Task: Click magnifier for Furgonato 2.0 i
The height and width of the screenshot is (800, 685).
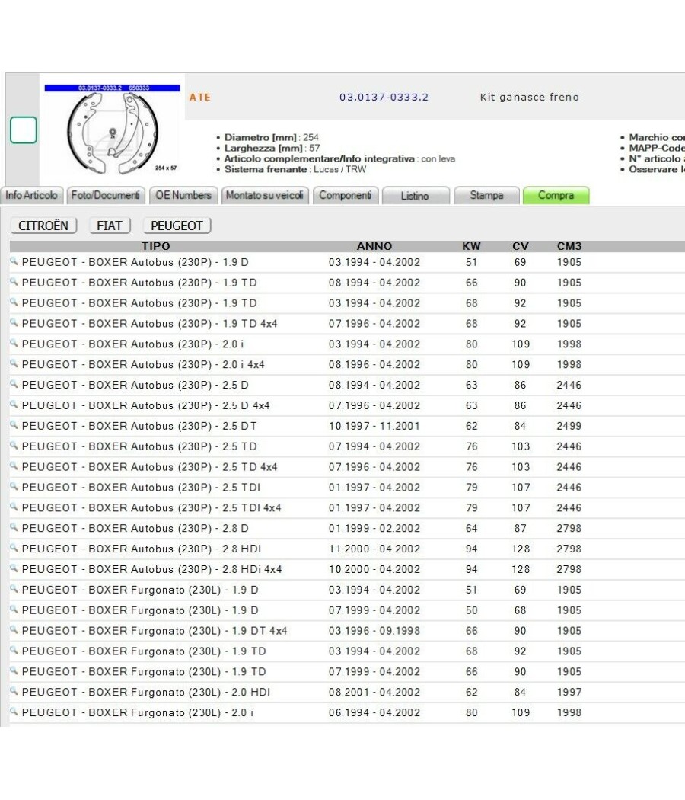Action: click(x=14, y=712)
